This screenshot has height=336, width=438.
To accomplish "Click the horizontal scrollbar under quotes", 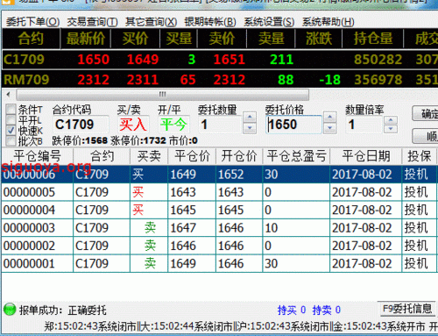I will [x=162, y=95].
